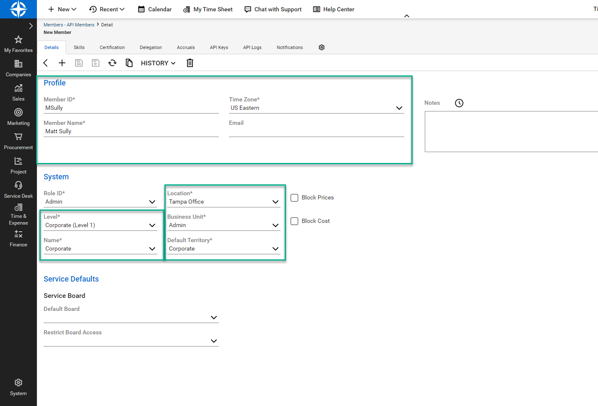
Task: Open Service Desk from the sidebar
Action: tap(18, 190)
